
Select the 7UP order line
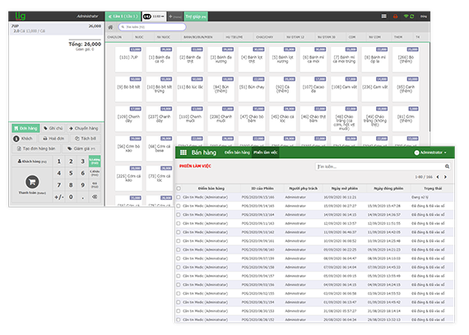(57, 29)
